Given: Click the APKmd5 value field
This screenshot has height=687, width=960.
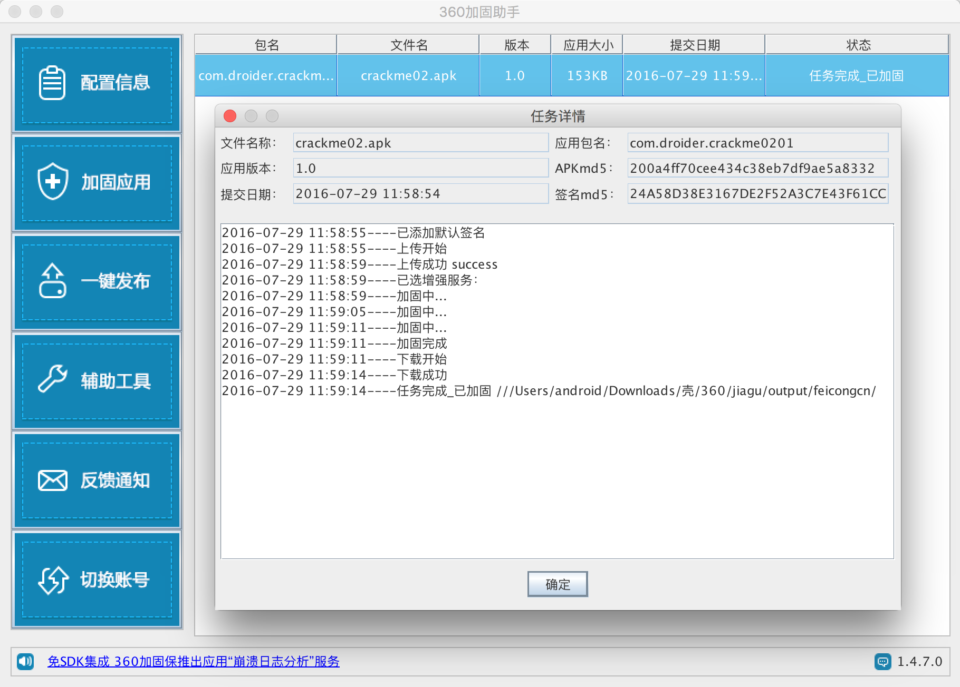Looking at the screenshot, I should pyautogui.click(x=757, y=168).
